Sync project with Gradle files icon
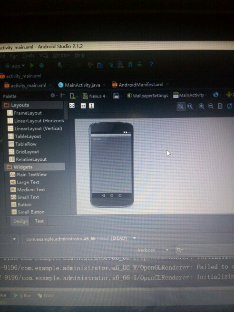 (111, 65)
